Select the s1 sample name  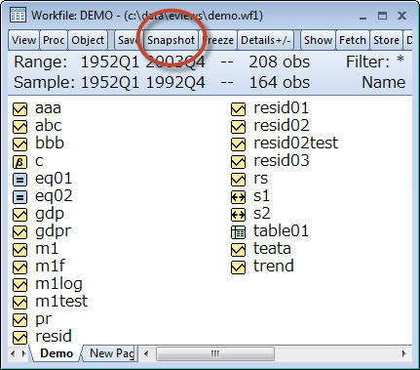tap(261, 196)
